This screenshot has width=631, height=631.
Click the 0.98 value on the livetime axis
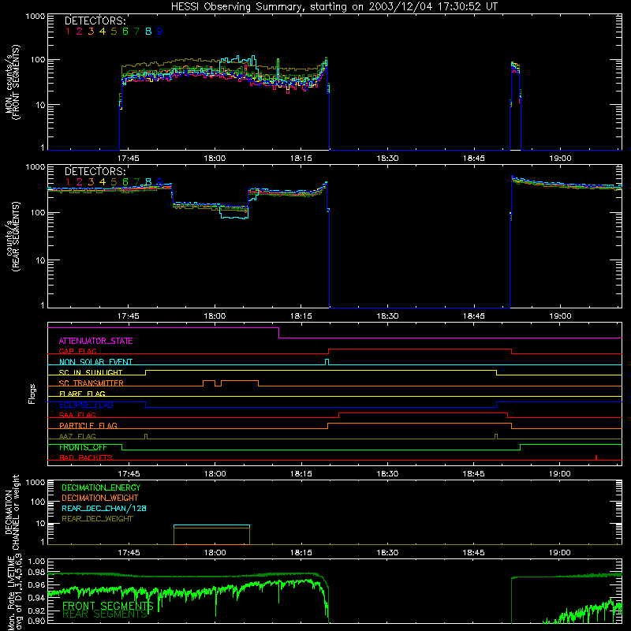36,573
